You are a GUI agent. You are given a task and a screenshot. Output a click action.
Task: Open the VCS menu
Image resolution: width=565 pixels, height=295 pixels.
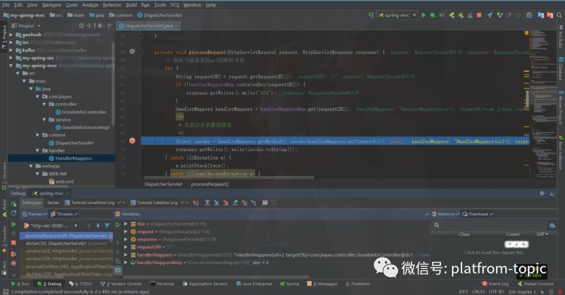(x=175, y=5)
